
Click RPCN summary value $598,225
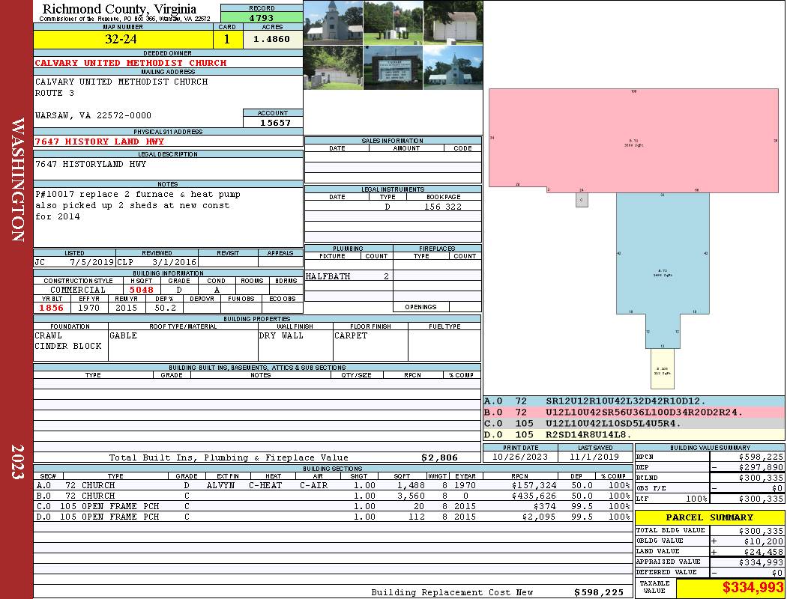(x=761, y=457)
